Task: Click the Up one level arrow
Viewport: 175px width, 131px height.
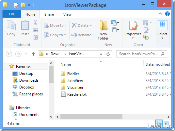Action: pyautogui.click(x=34, y=54)
